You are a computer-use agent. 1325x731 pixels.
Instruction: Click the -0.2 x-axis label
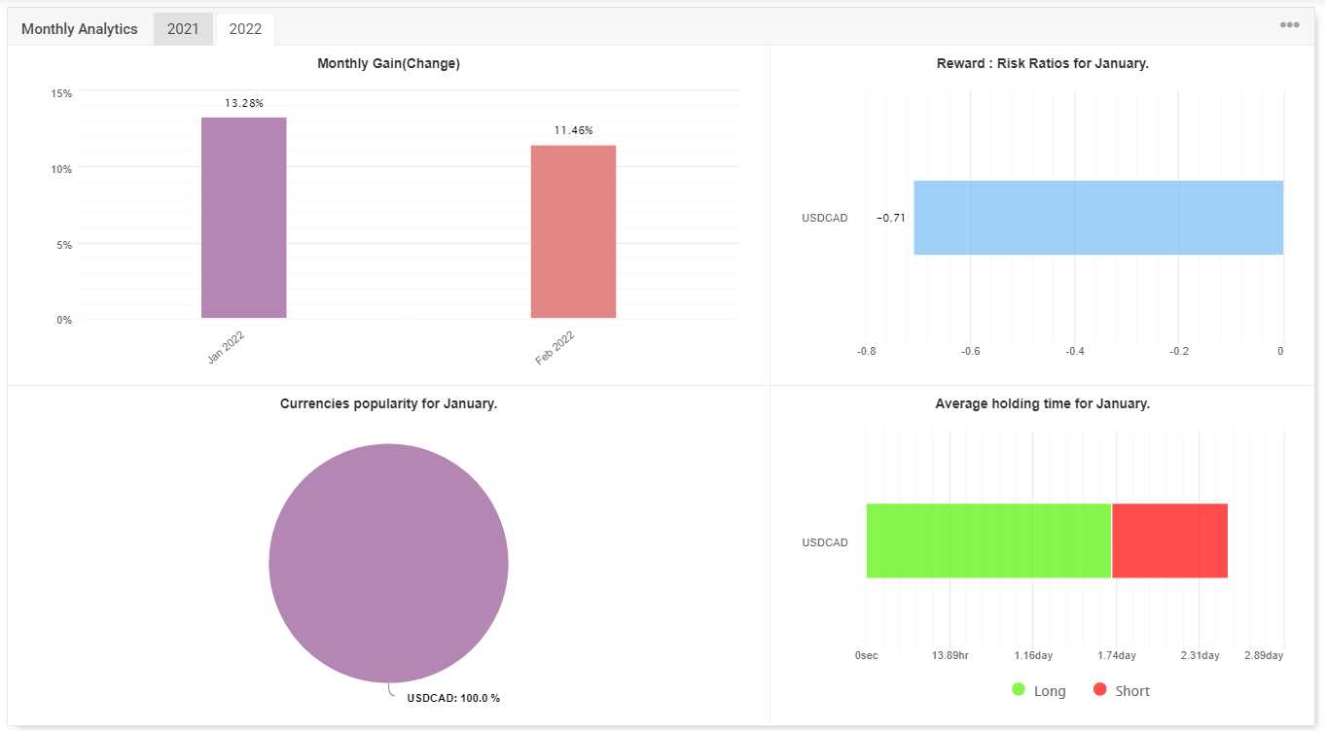[1179, 352]
